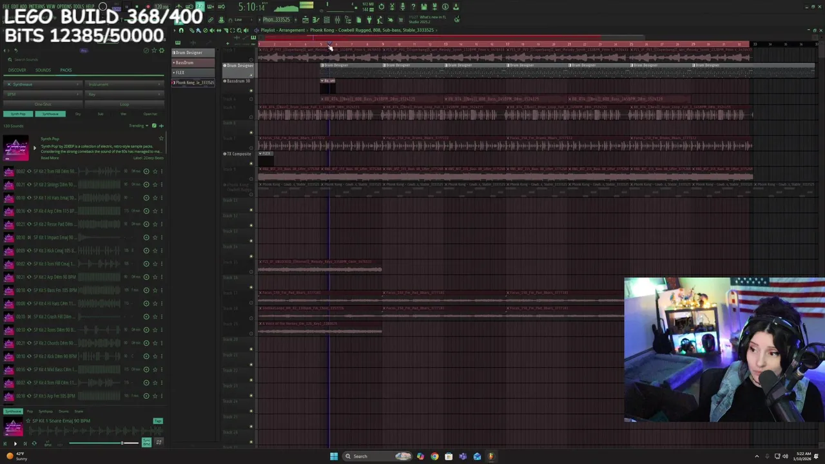Screen dimensions: 825x464
Task: Disable the Synth Pop tag filter
Action: [18, 114]
